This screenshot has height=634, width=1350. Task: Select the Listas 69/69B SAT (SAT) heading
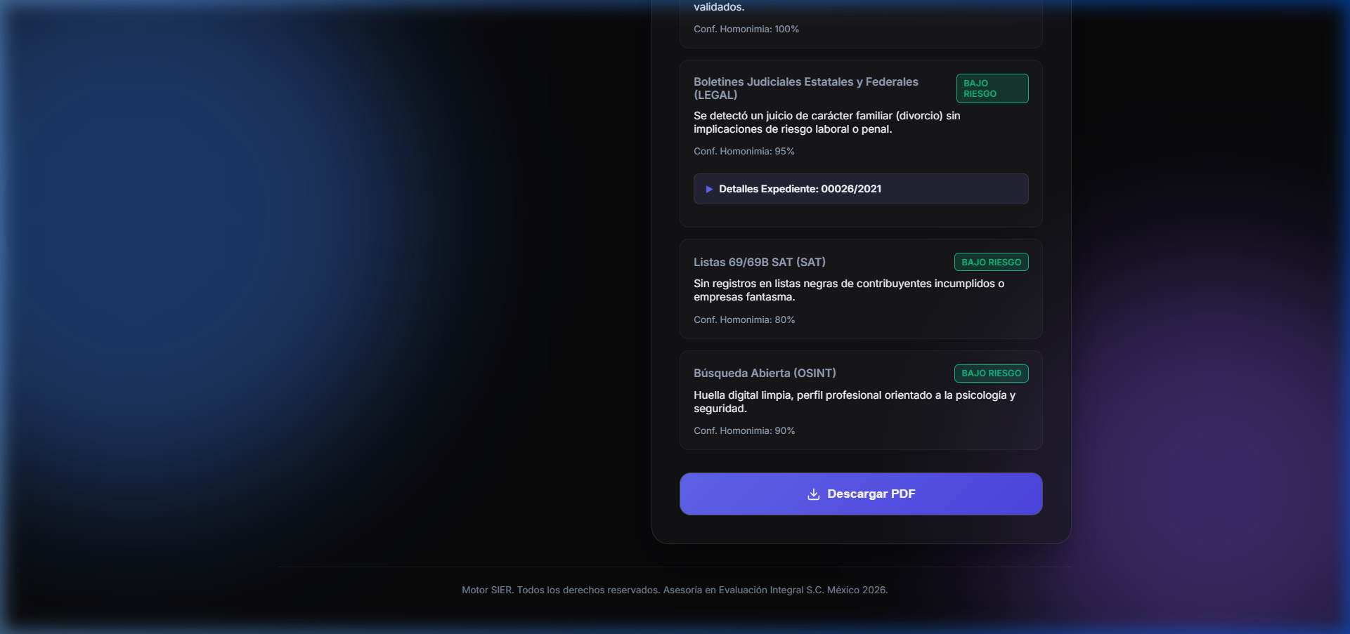tap(759, 262)
